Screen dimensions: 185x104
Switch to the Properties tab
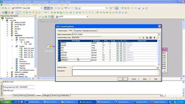78,31
